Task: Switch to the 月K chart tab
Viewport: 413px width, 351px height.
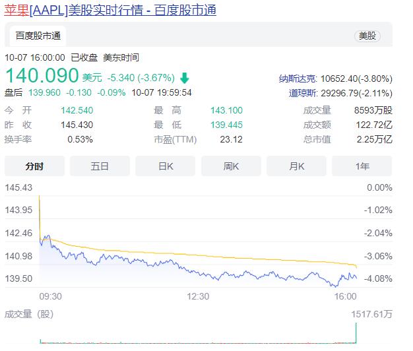Action: [297, 166]
